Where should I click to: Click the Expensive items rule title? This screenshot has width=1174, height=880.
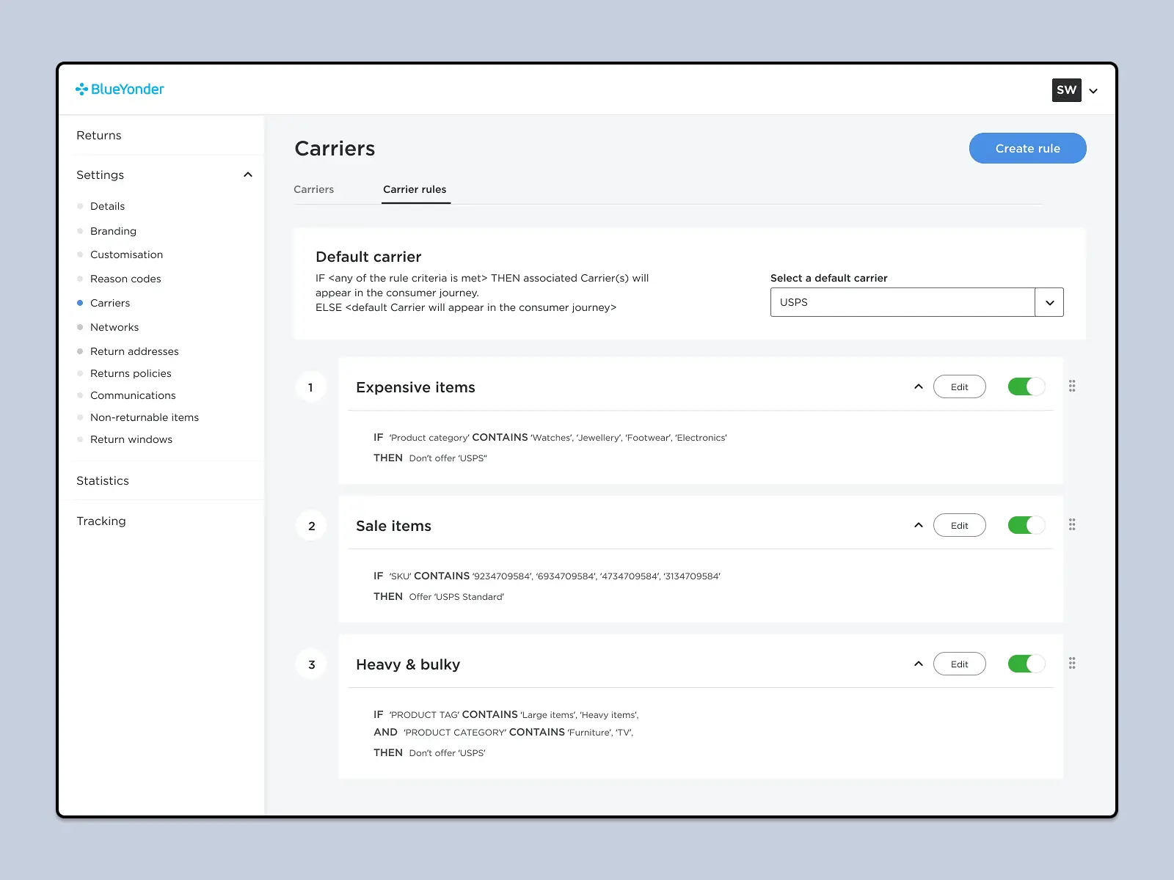coord(415,387)
